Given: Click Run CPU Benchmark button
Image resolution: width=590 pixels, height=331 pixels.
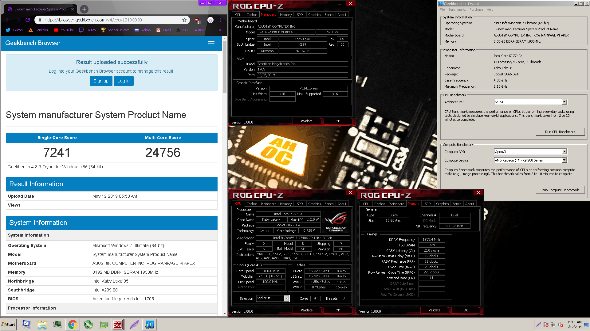Looking at the screenshot, I should pos(560,132).
